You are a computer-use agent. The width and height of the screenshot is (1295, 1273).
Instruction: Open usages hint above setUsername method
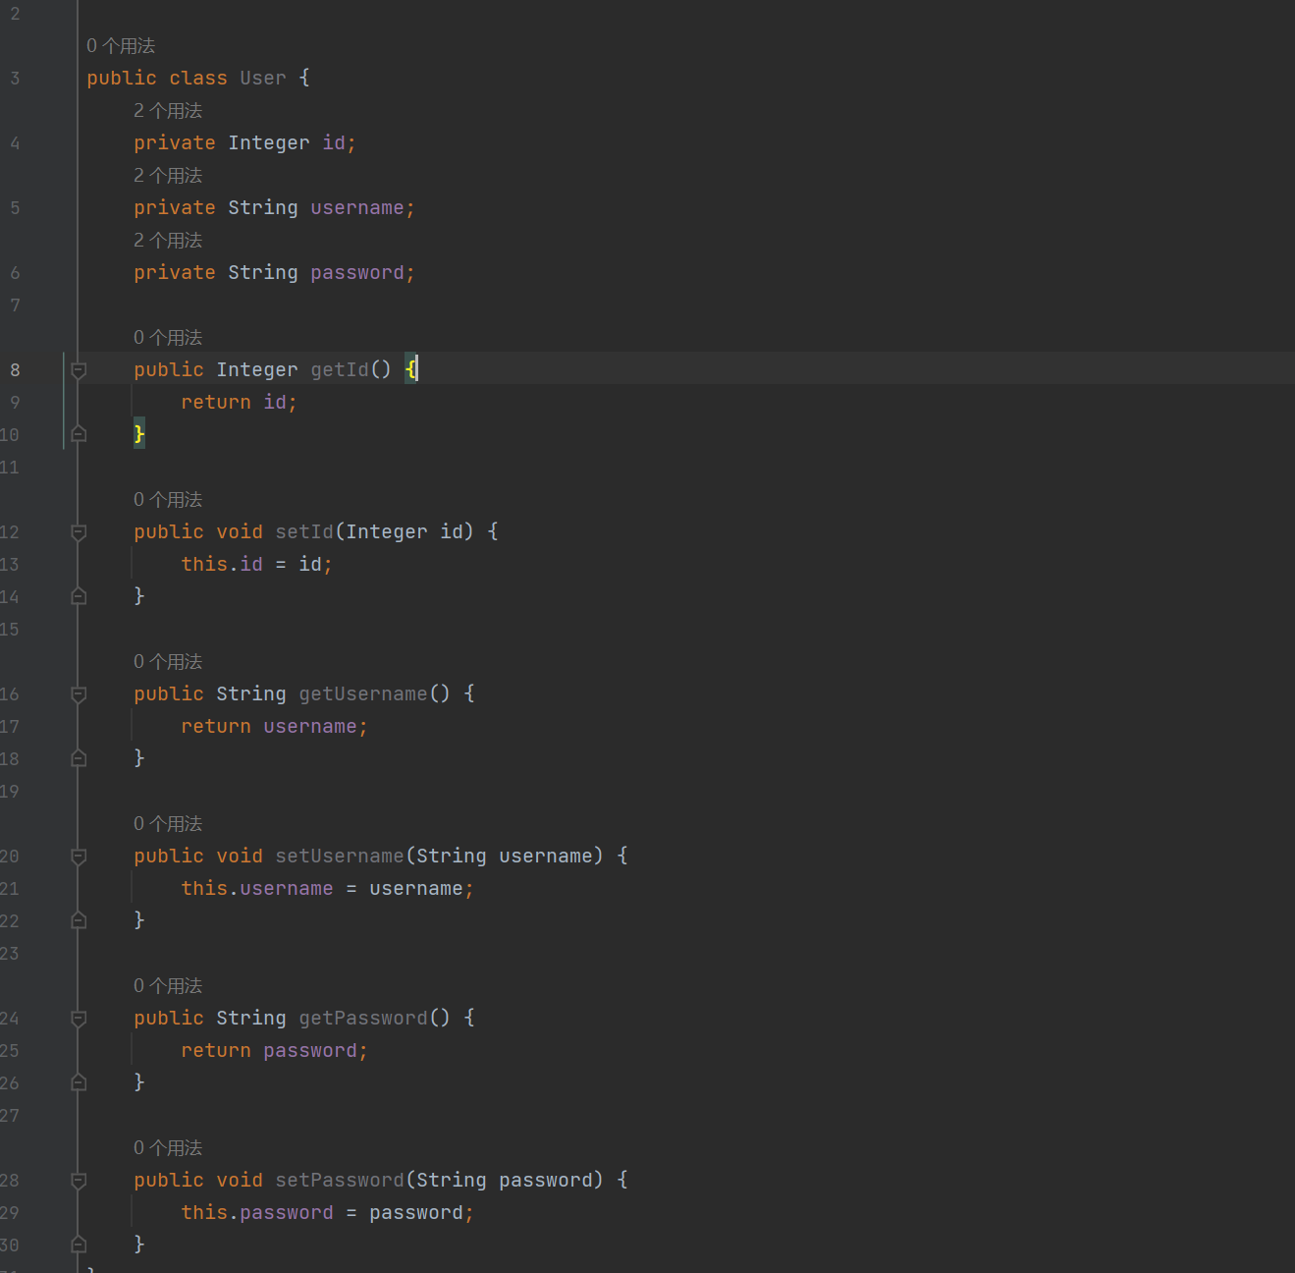[x=168, y=824]
